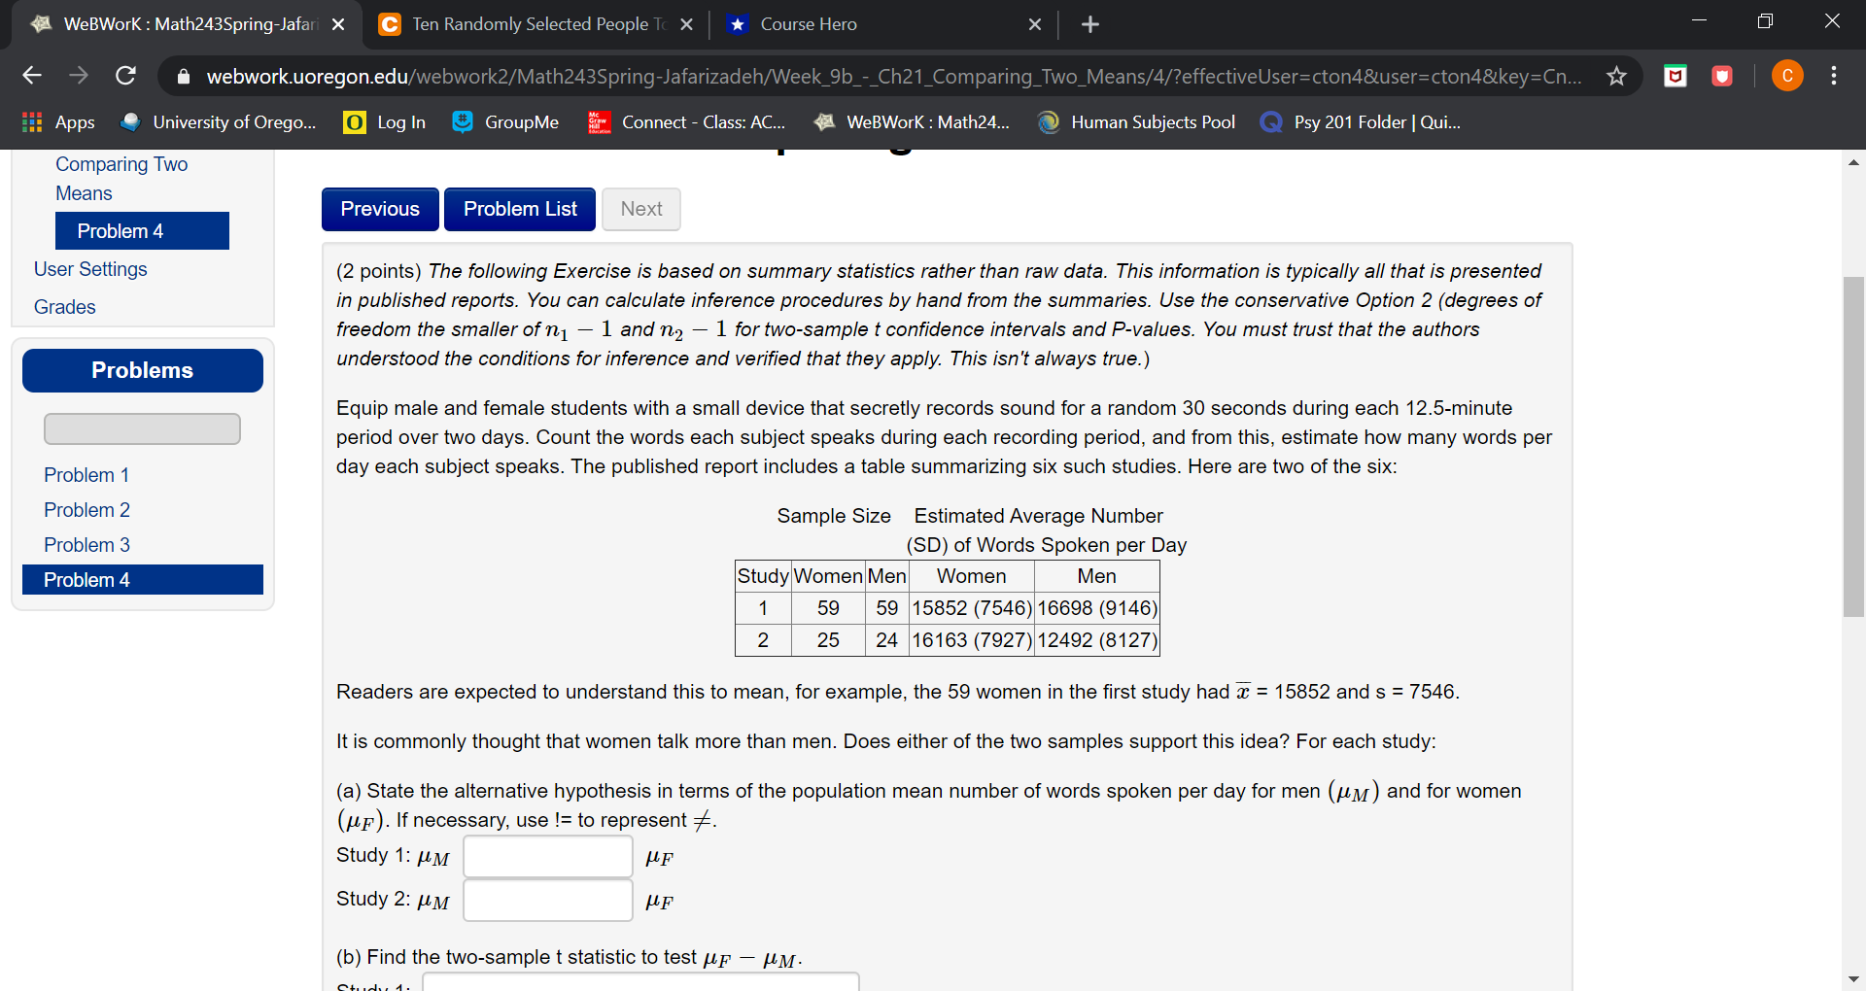Click the Previous button

(x=379, y=209)
